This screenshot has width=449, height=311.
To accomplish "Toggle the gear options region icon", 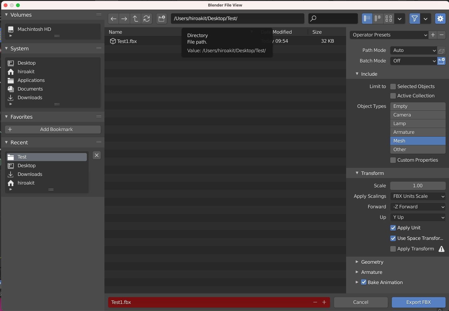I will pos(440,19).
